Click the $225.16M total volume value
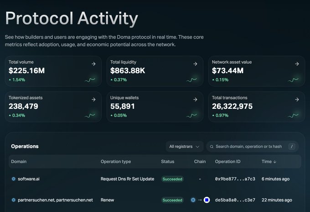This screenshot has width=310, height=212. [26, 70]
